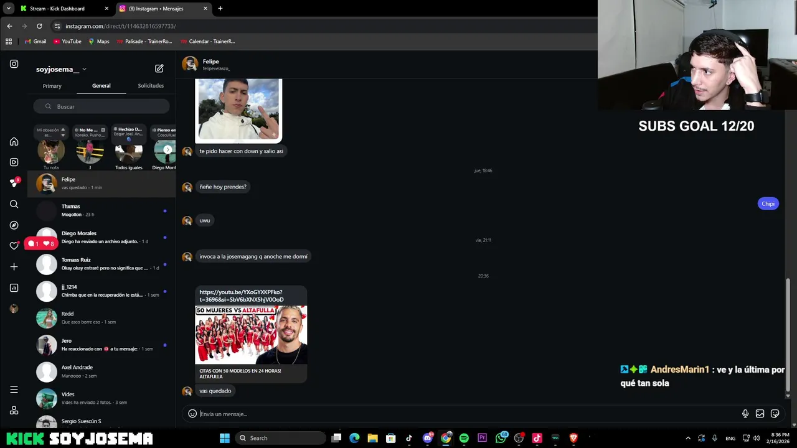Open Discord from the taskbar

428,438
